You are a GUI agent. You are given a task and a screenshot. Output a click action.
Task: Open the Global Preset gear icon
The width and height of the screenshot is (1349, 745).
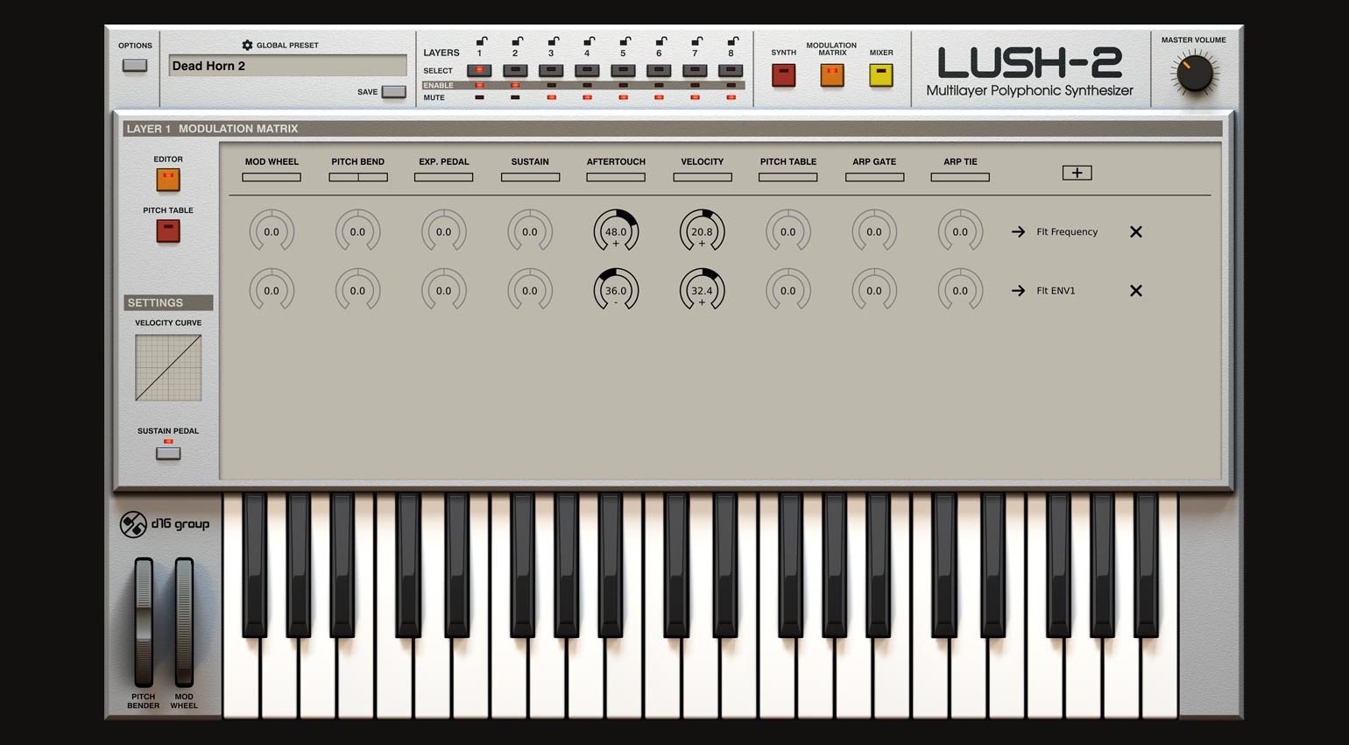tap(247, 45)
